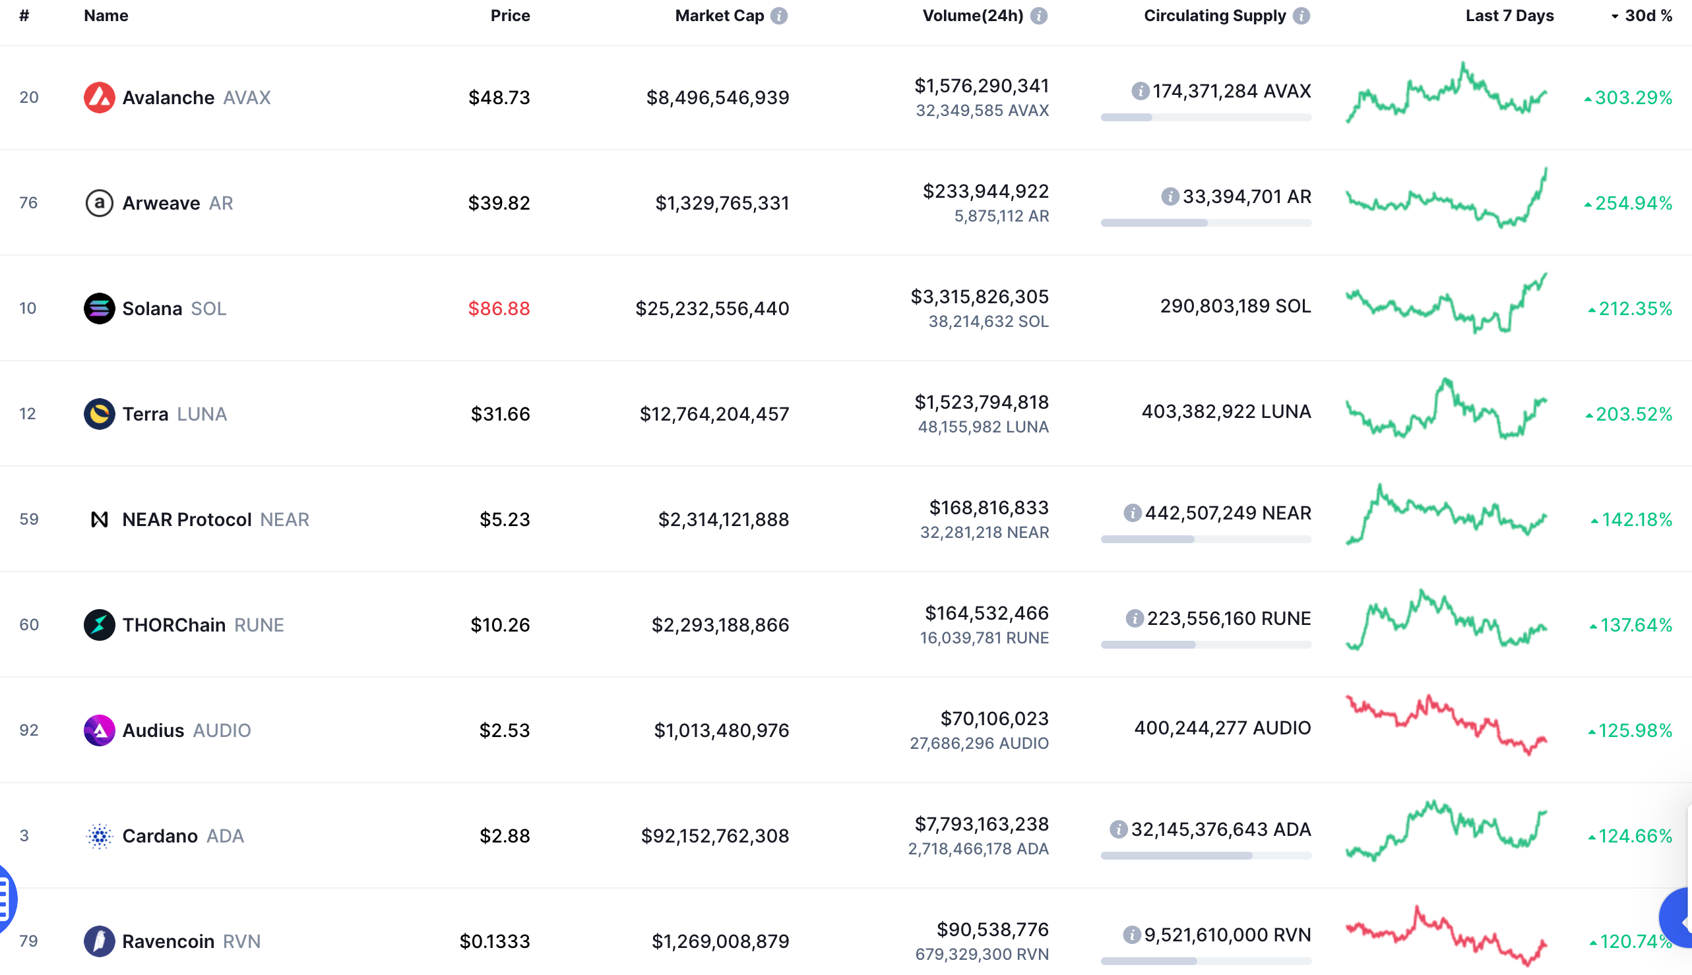The width and height of the screenshot is (1692, 975).
Task: Open Market Cap info tooltip icon
Action: 778,16
